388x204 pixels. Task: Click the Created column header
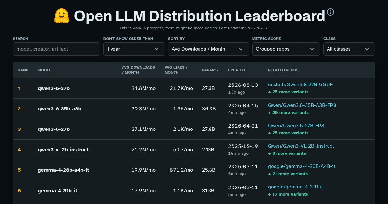(x=236, y=70)
